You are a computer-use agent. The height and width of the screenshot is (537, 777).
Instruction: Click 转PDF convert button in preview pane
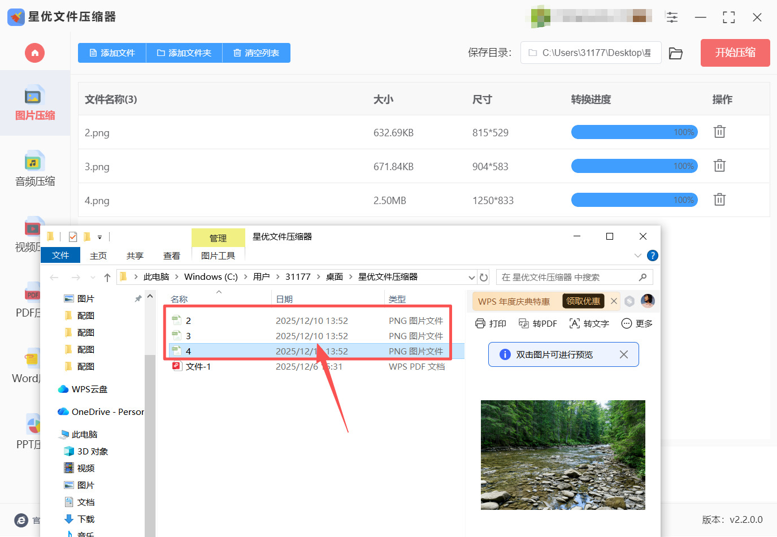tap(538, 323)
